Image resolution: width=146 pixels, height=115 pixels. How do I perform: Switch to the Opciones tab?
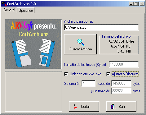click(x=26, y=11)
